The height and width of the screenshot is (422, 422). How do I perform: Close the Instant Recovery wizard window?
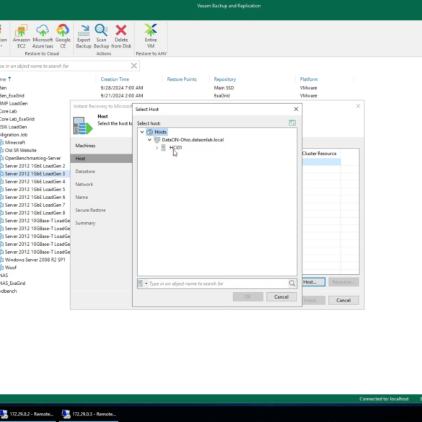(x=359, y=106)
